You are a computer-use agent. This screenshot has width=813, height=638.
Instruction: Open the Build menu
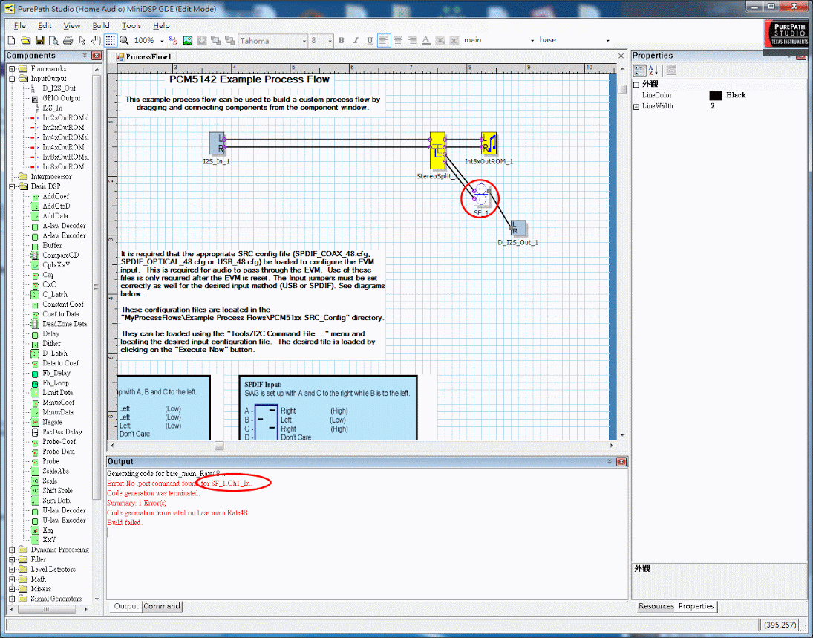tap(100, 25)
